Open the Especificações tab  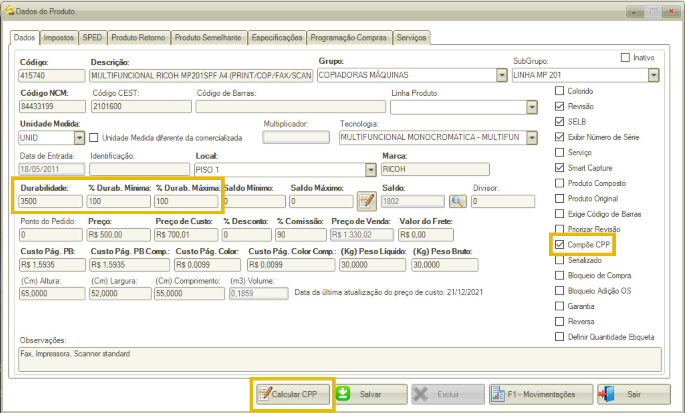[277, 38]
